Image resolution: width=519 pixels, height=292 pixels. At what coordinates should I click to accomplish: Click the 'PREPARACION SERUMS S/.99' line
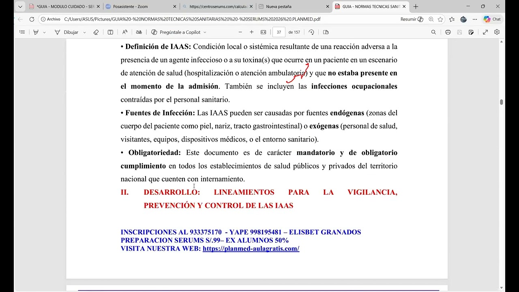click(x=204, y=240)
